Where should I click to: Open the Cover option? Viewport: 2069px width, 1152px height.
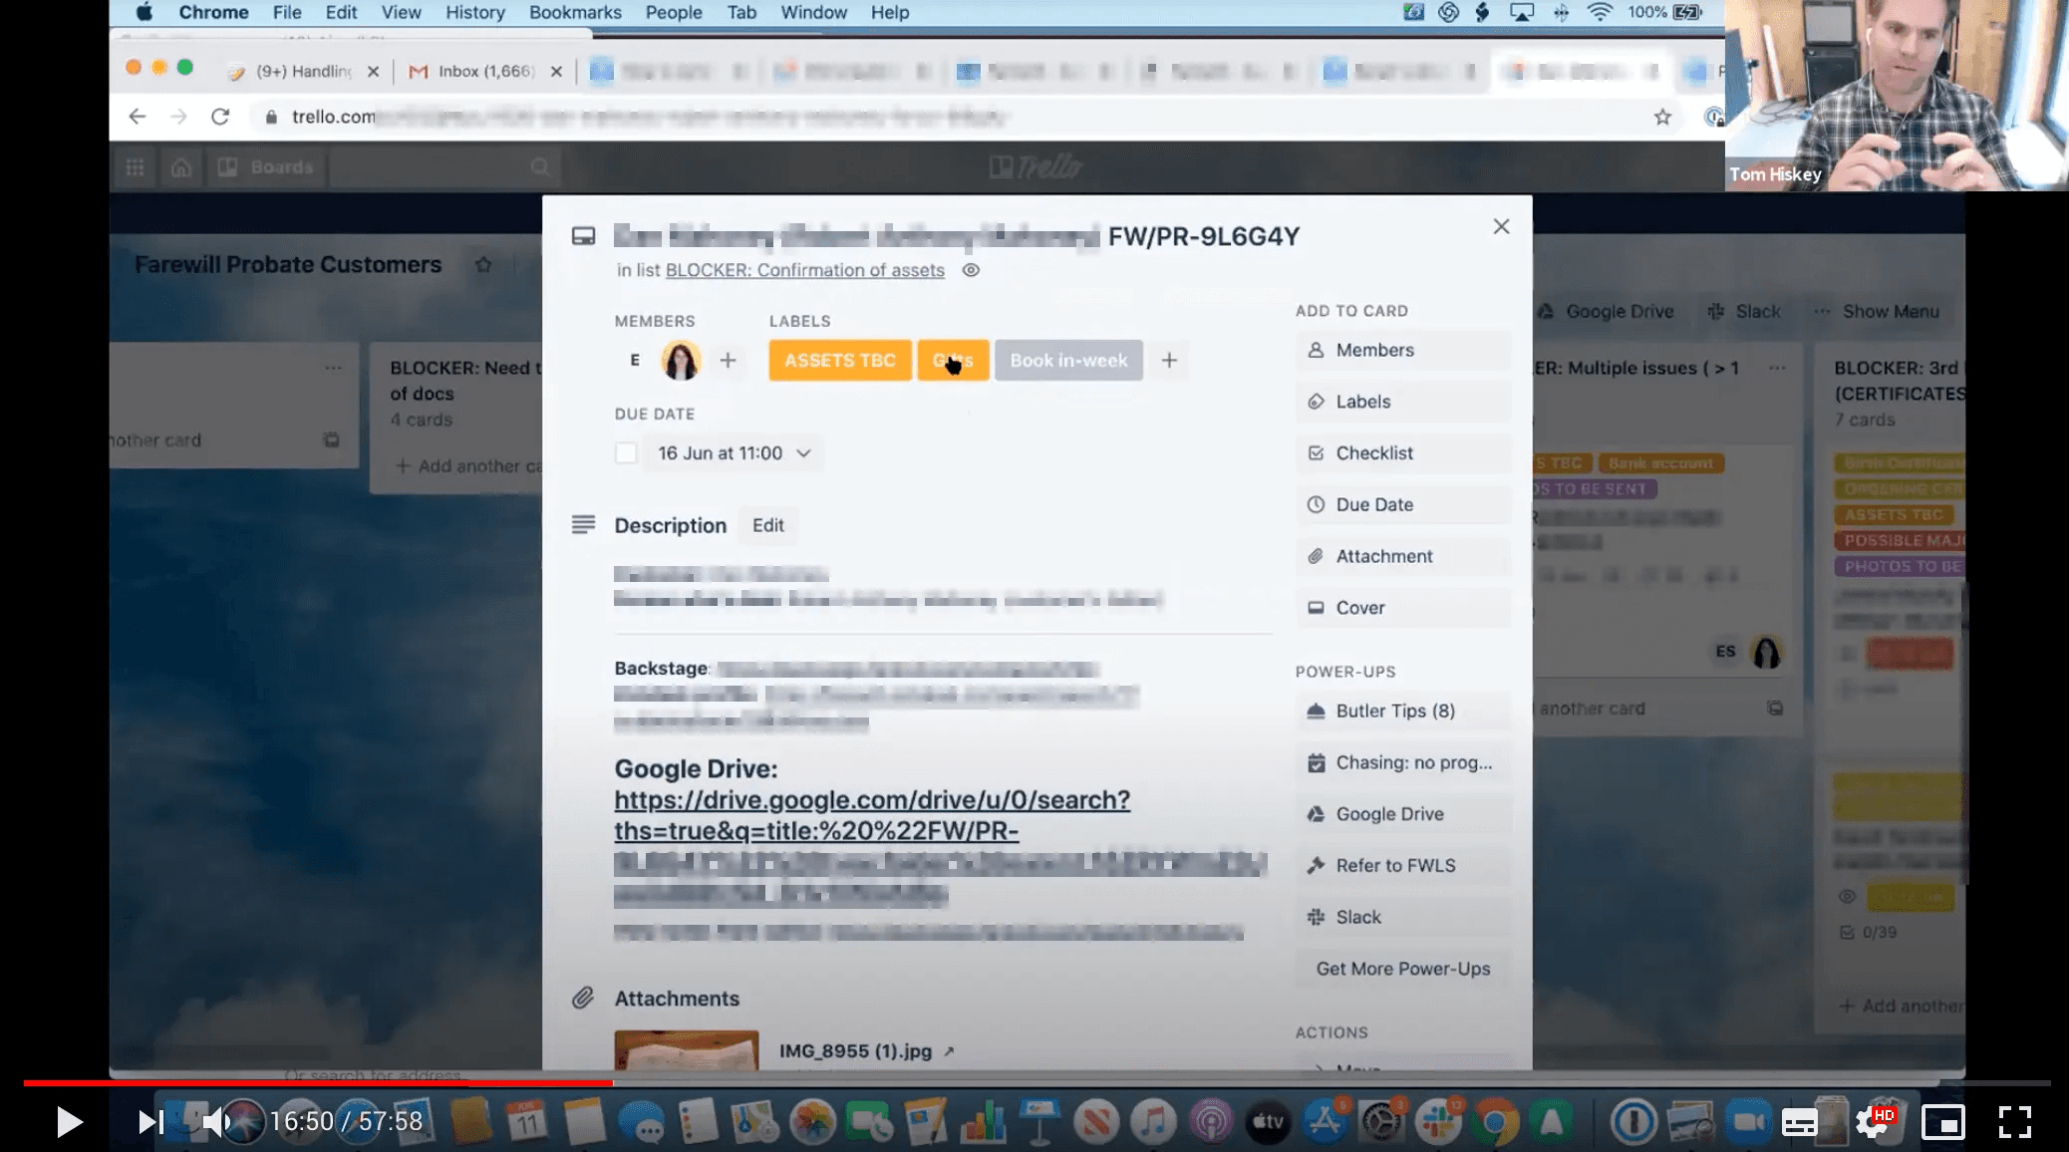pos(1403,608)
